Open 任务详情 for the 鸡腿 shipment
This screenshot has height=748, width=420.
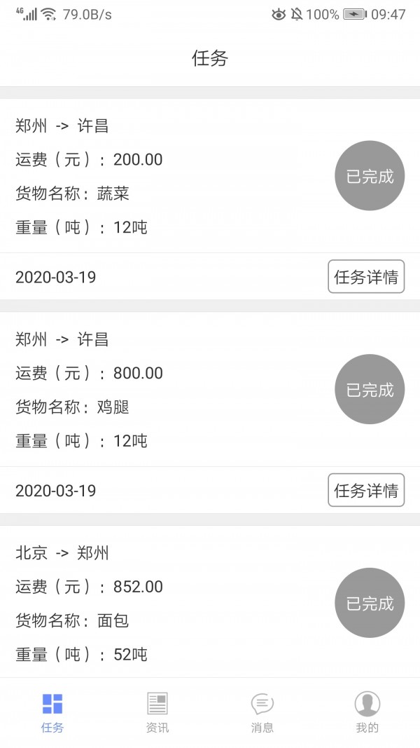[x=366, y=490]
